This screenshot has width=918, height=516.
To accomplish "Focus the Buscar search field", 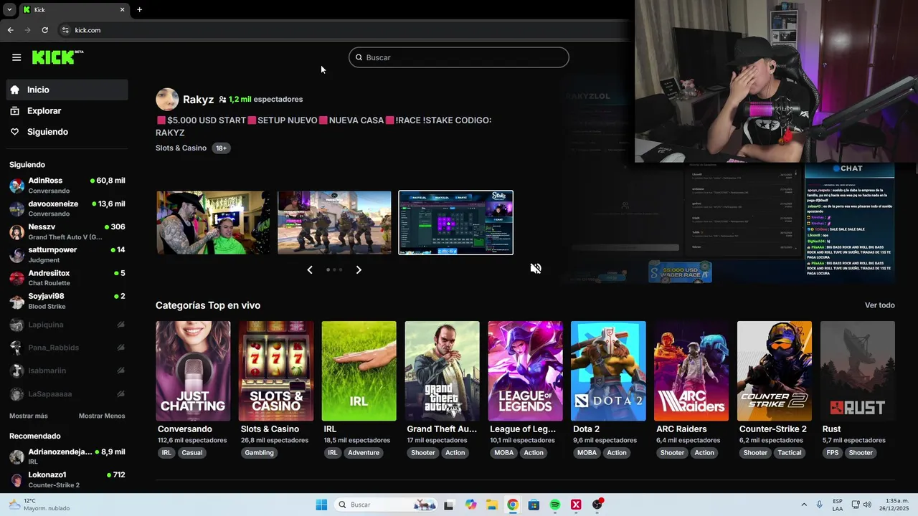I will [x=459, y=57].
